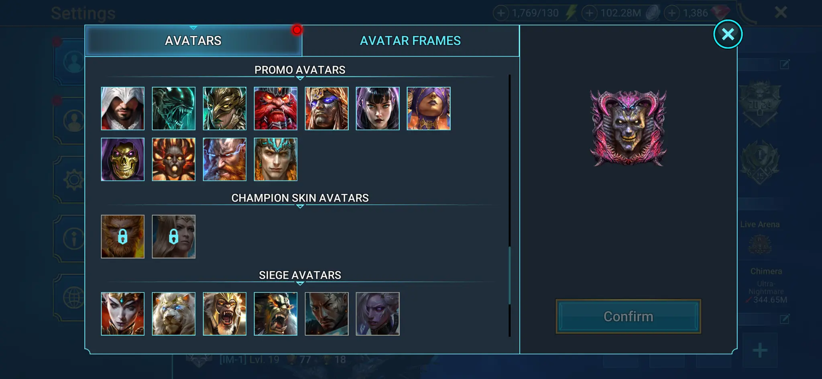This screenshot has height=379, width=822.
Task: Tap the locked monkey king skin avatar
Action: coord(122,236)
